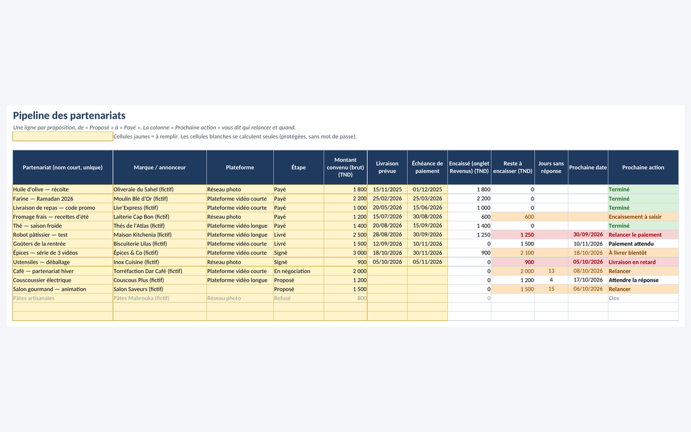Click the "Marque / annonceur" header cell
The height and width of the screenshot is (432, 691).
(x=160, y=168)
